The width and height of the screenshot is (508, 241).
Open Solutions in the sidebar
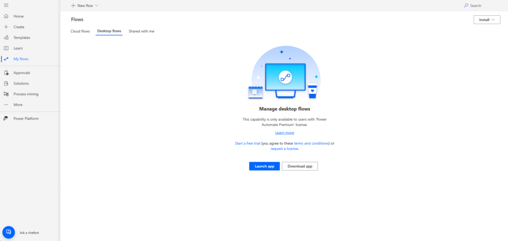[21, 84]
